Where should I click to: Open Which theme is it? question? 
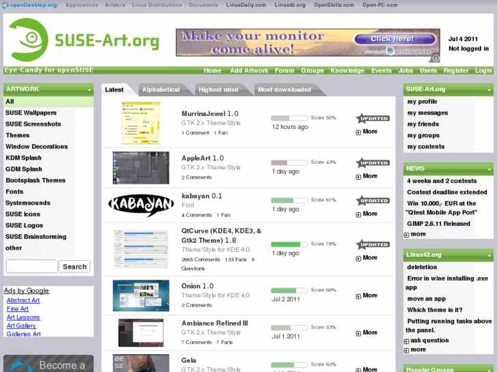click(435, 310)
